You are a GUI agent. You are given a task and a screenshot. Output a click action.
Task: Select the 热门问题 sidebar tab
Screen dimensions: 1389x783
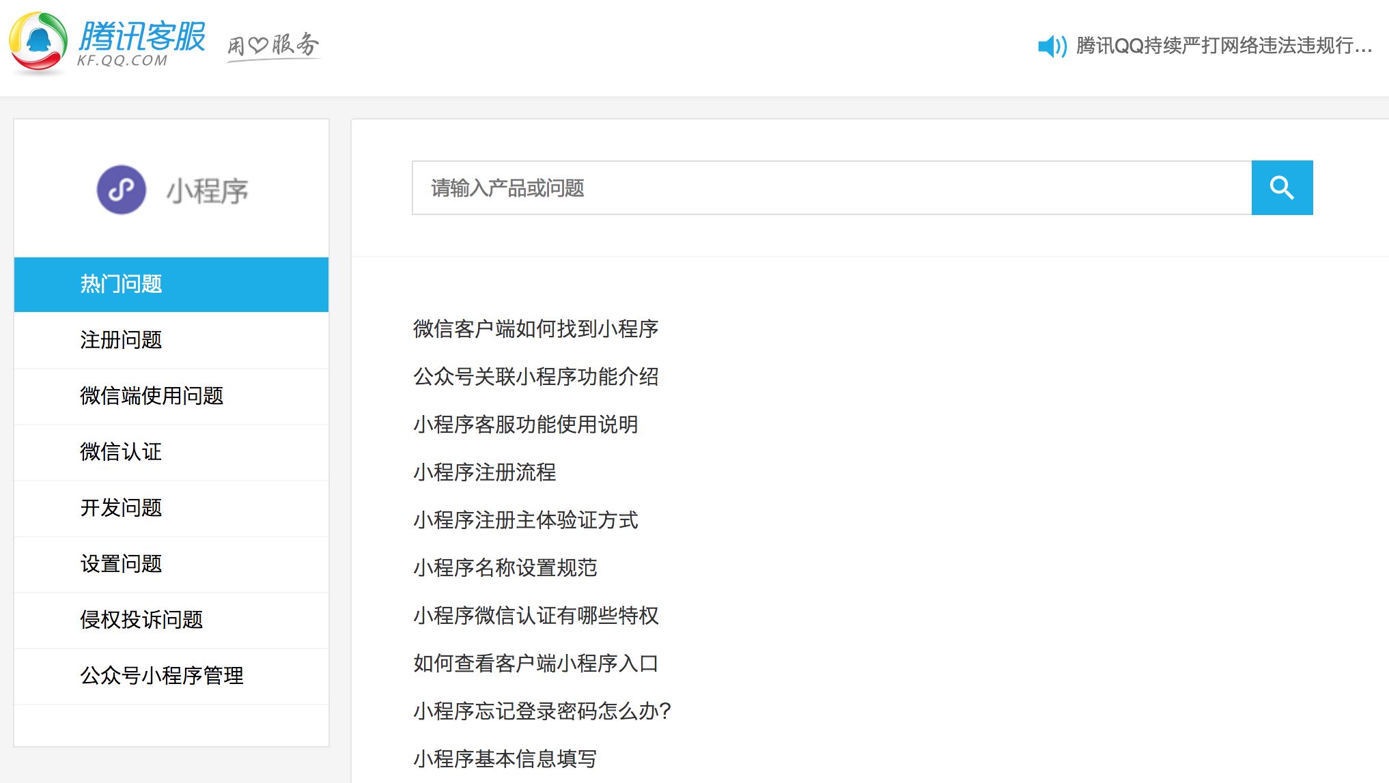[171, 284]
